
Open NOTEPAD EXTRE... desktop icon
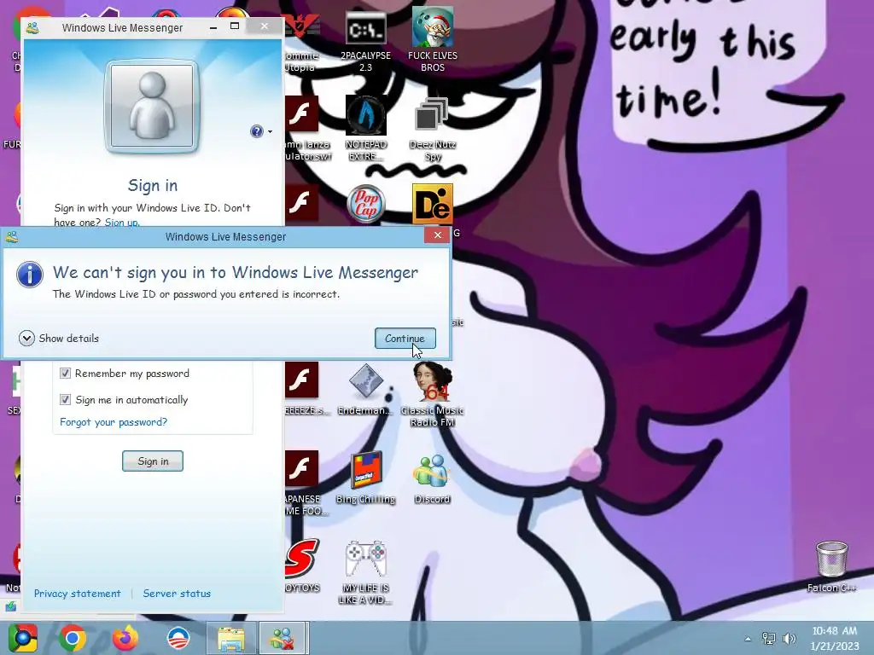pos(365,128)
